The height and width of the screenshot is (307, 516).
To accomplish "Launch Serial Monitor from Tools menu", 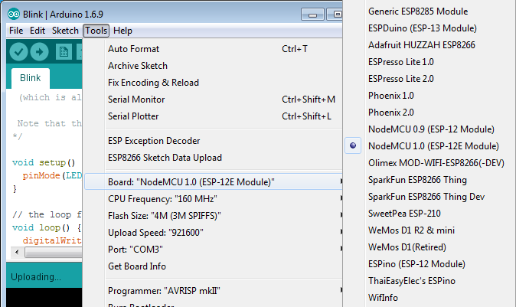I will (136, 100).
